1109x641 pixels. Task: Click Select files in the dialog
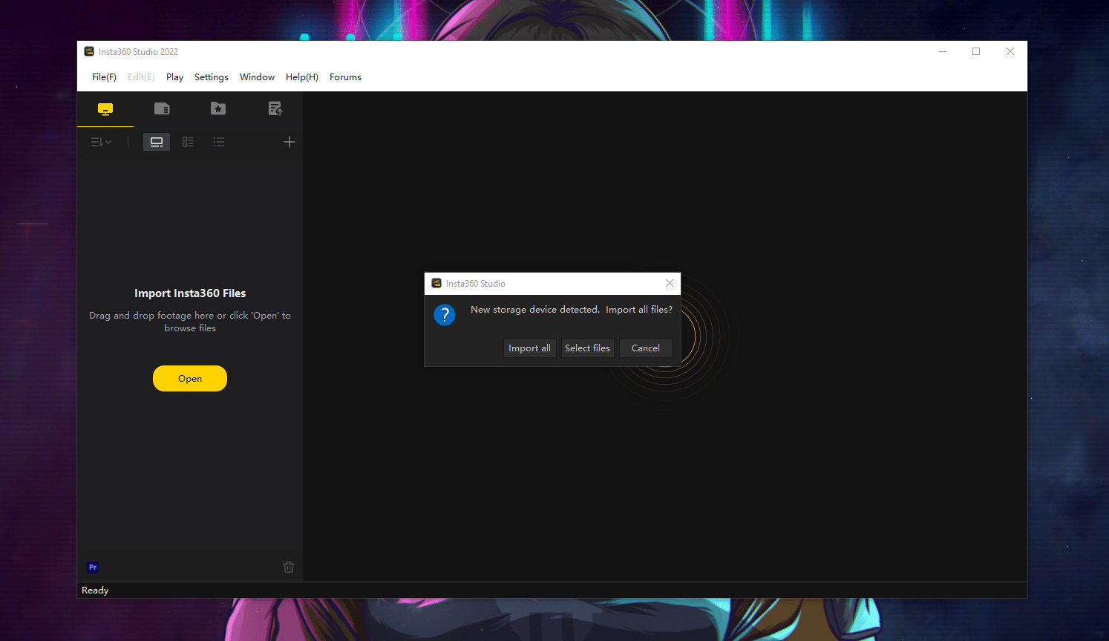587,348
